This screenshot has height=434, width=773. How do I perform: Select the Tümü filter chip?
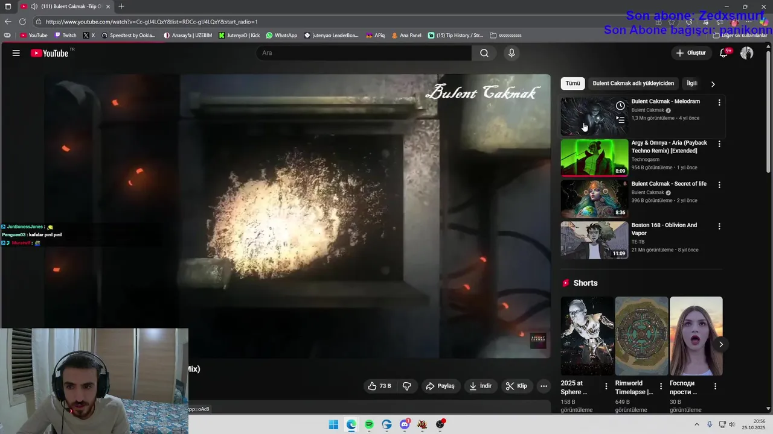click(x=573, y=83)
